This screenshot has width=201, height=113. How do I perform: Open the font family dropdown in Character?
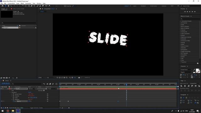point(186,70)
